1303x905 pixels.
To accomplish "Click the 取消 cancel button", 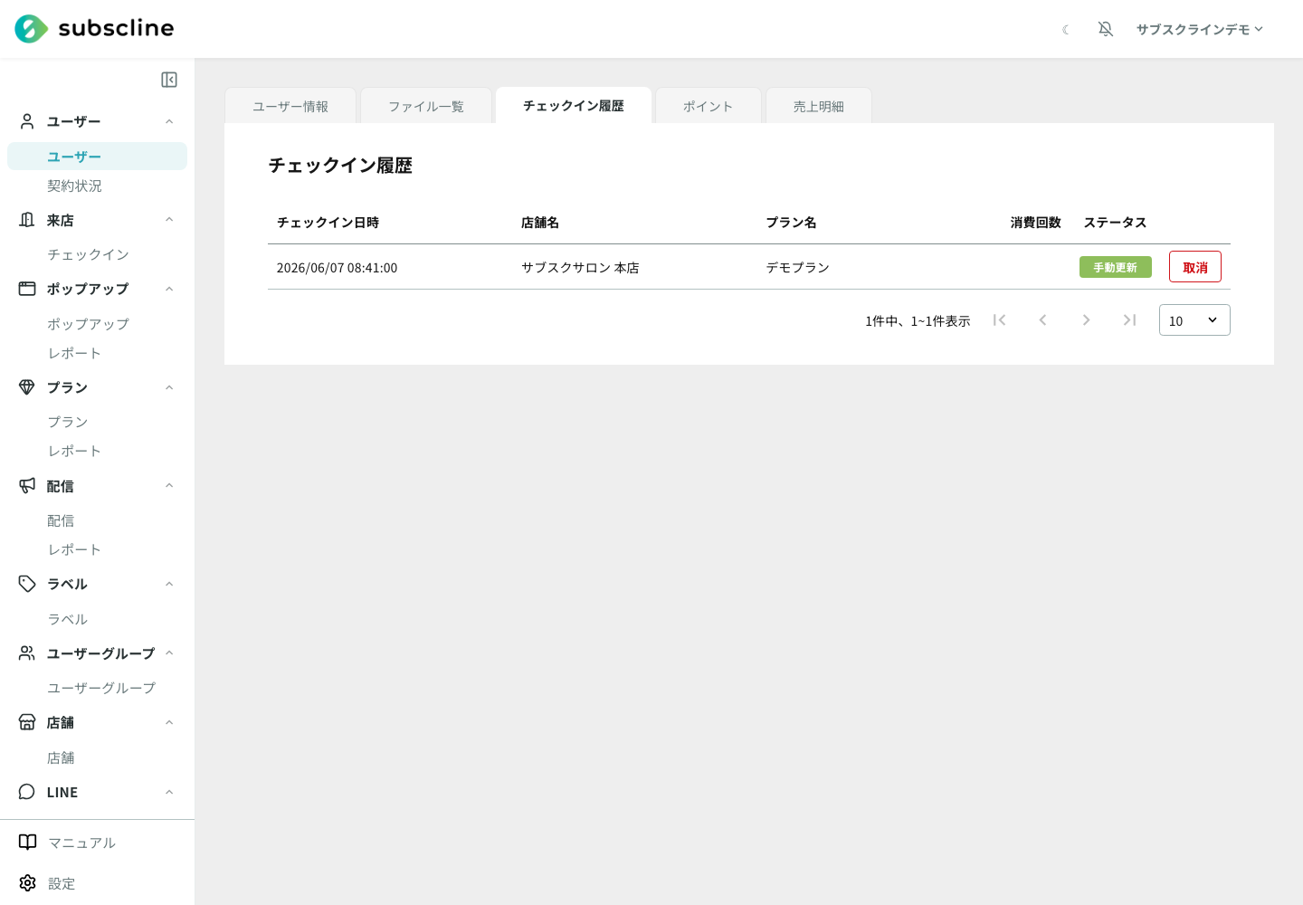I will (x=1195, y=267).
